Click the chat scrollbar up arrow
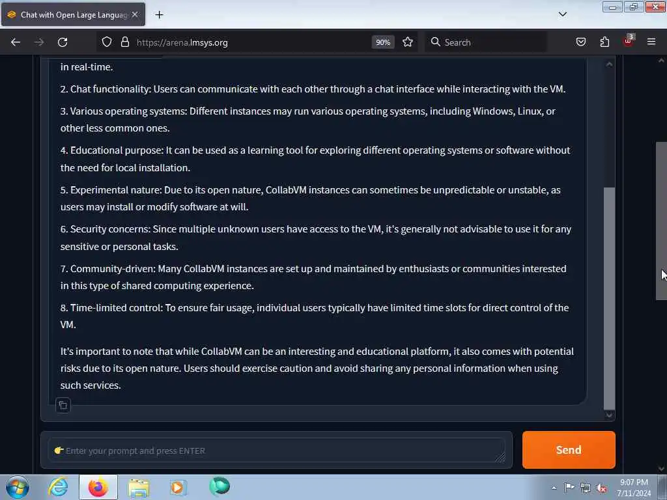The height and width of the screenshot is (500, 667). (x=609, y=64)
